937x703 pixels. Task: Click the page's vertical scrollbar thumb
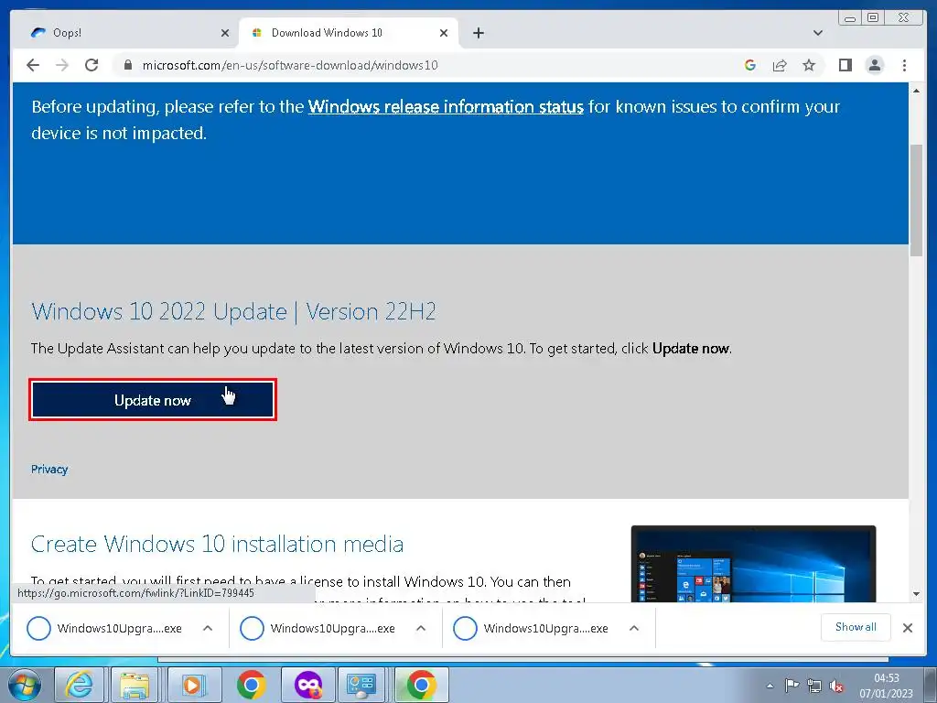coord(916,200)
